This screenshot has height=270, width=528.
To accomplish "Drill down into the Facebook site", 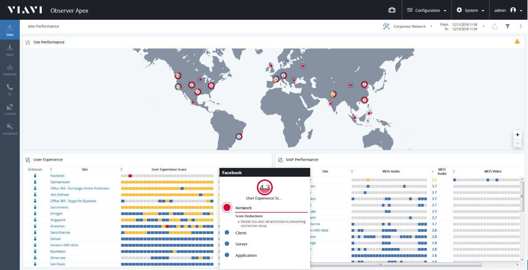I will tap(58, 175).
